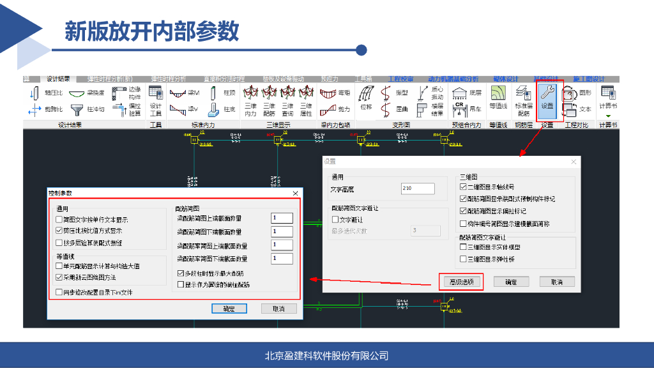Toggle 同步修改配置目录下ini文件 checkbox
654x368 pixels.
click(x=59, y=292)
